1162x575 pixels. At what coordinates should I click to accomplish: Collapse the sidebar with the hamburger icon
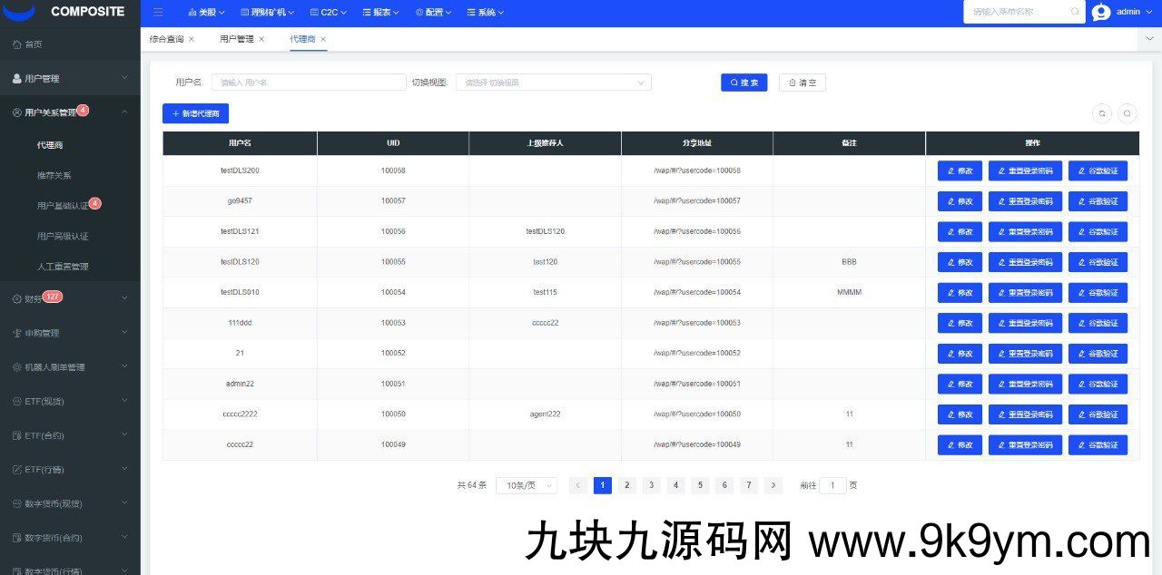click(158, 12)
